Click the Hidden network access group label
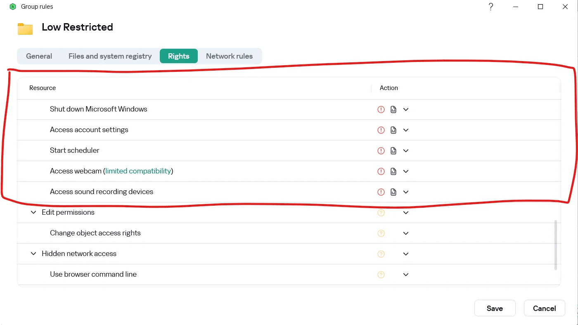This screenshot has height=325, width=578. (79, 254)
